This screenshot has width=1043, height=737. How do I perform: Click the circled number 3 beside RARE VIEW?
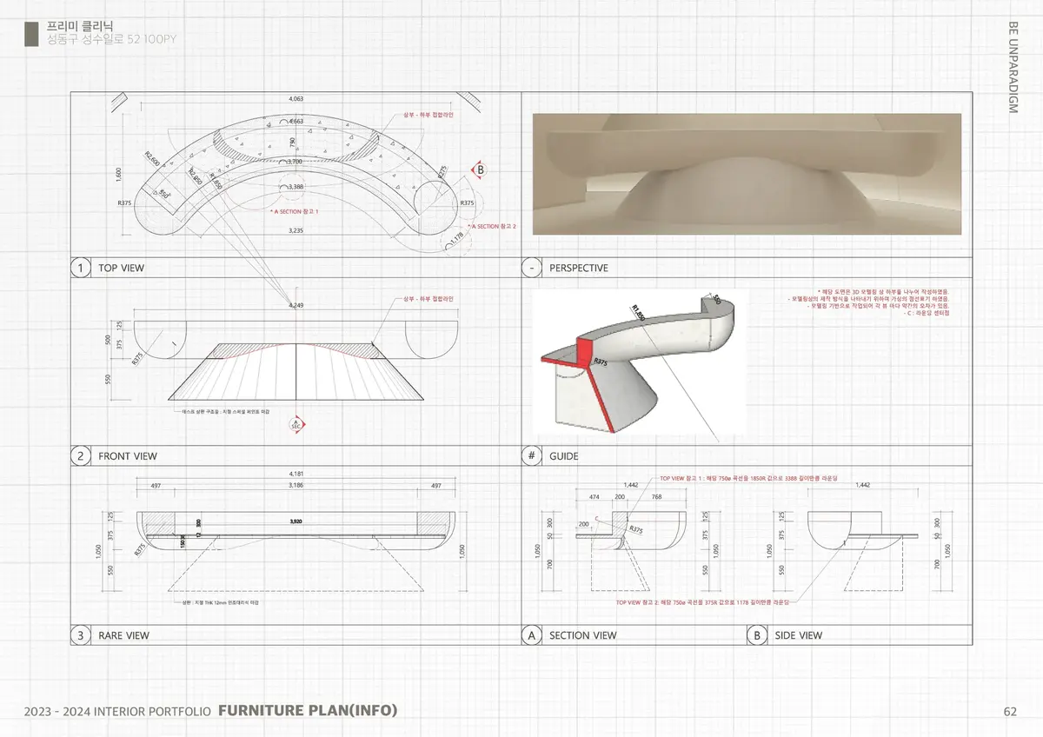click(80, 635)
